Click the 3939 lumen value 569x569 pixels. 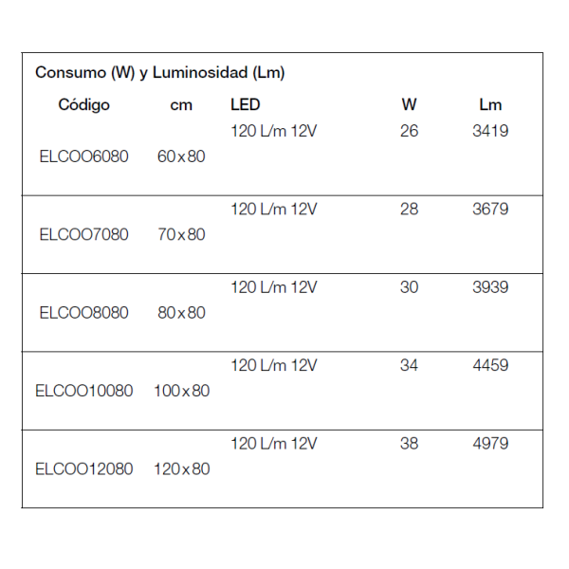pos(490,286)
